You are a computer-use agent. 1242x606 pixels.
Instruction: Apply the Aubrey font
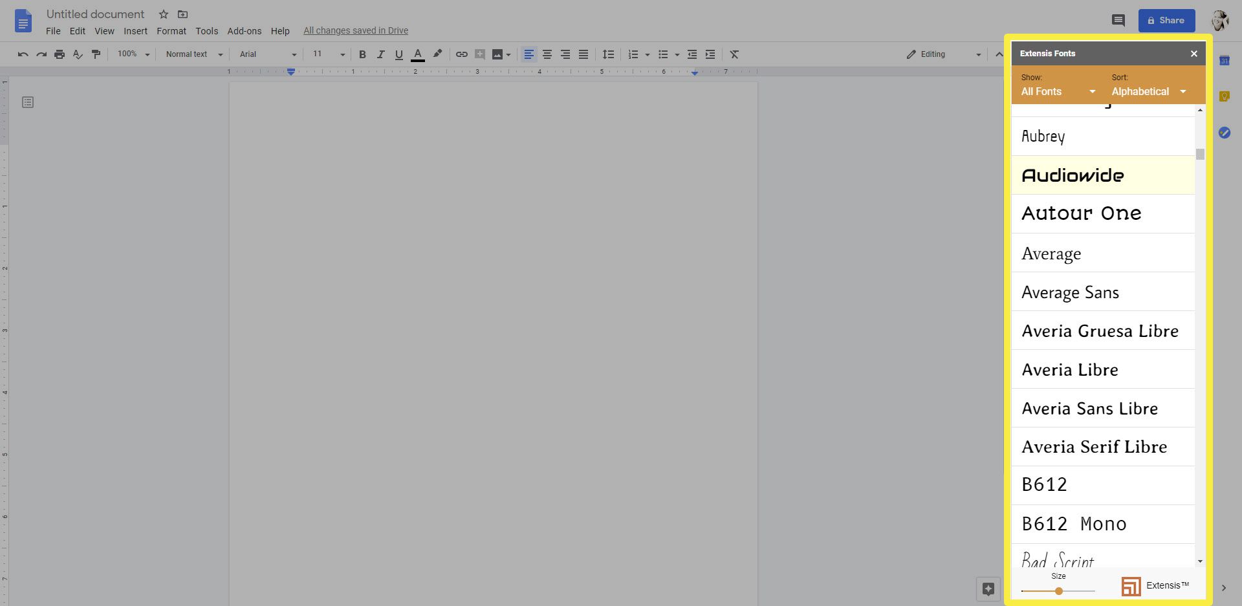1103,136
